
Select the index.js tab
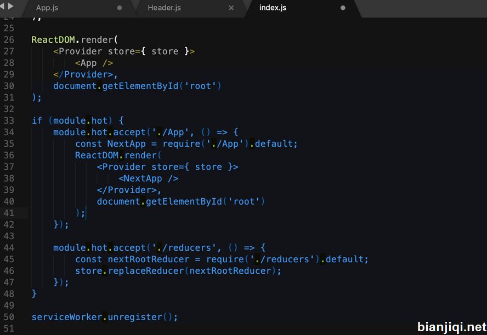click(273, 8)
